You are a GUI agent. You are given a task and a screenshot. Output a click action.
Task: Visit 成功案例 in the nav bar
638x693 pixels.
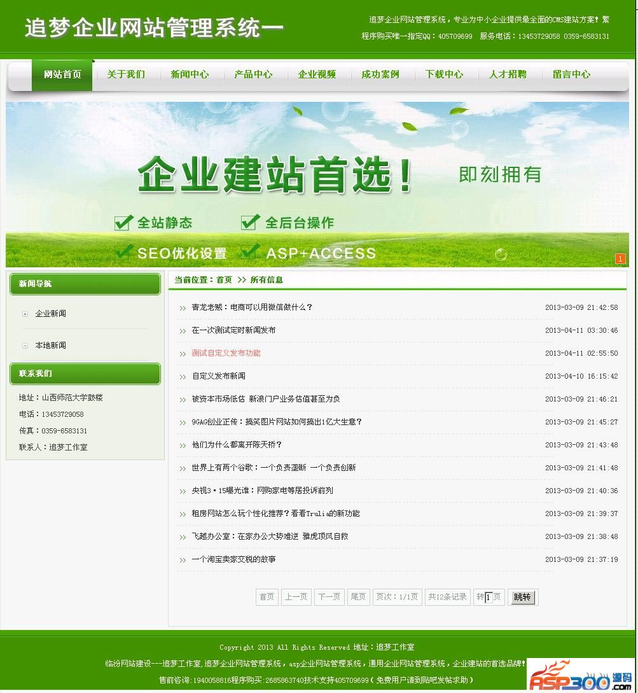point(380,74)
